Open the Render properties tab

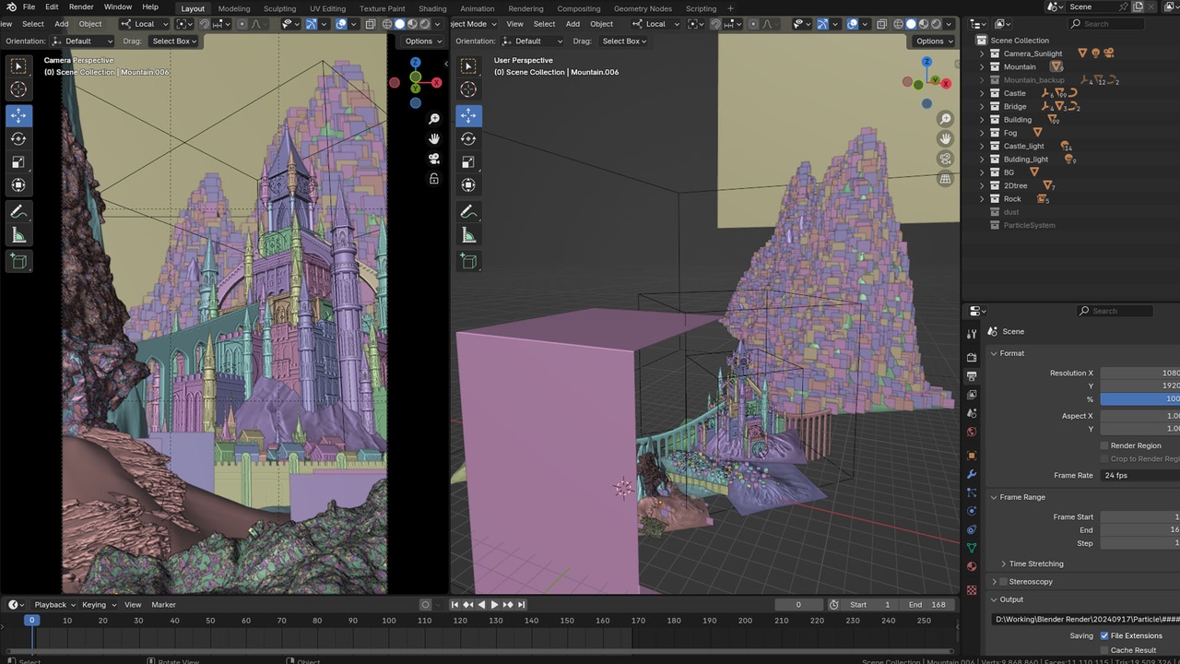[972, 357]
